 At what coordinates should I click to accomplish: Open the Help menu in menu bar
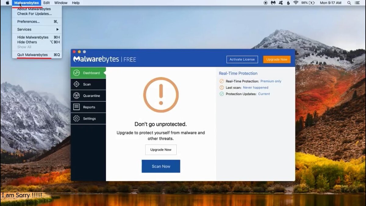[76, 3]
